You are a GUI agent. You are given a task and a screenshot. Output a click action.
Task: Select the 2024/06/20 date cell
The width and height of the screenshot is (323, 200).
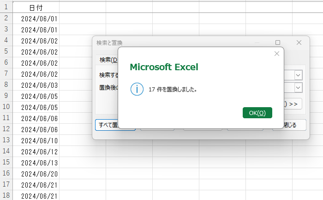coord(36,174)
